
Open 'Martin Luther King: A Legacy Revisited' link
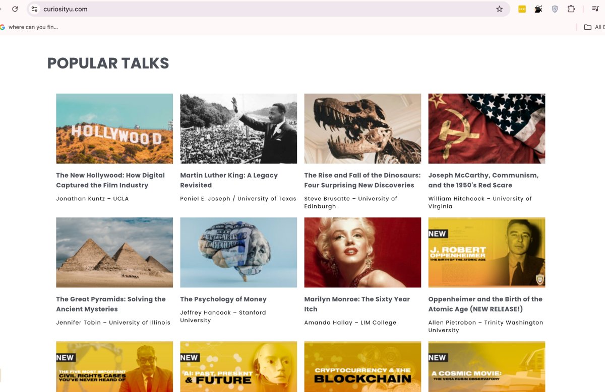(x=229, y=180)
